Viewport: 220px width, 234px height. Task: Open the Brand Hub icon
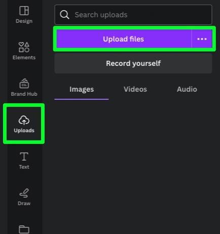(x=24, y=84)
